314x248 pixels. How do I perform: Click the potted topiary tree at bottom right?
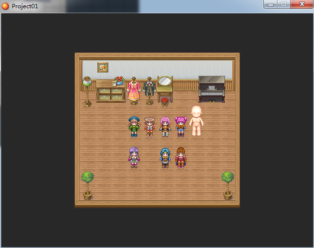coord(228,186)
